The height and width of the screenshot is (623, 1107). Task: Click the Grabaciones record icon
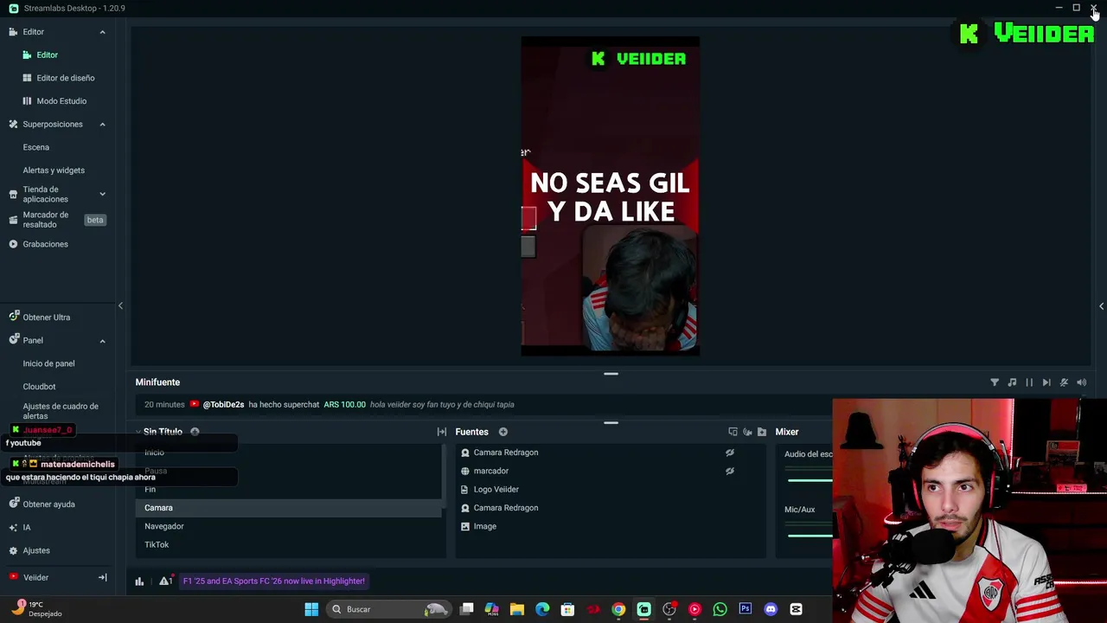click(13, 244)
